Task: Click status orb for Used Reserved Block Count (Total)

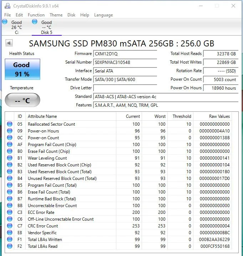Action: coord(10,171)
